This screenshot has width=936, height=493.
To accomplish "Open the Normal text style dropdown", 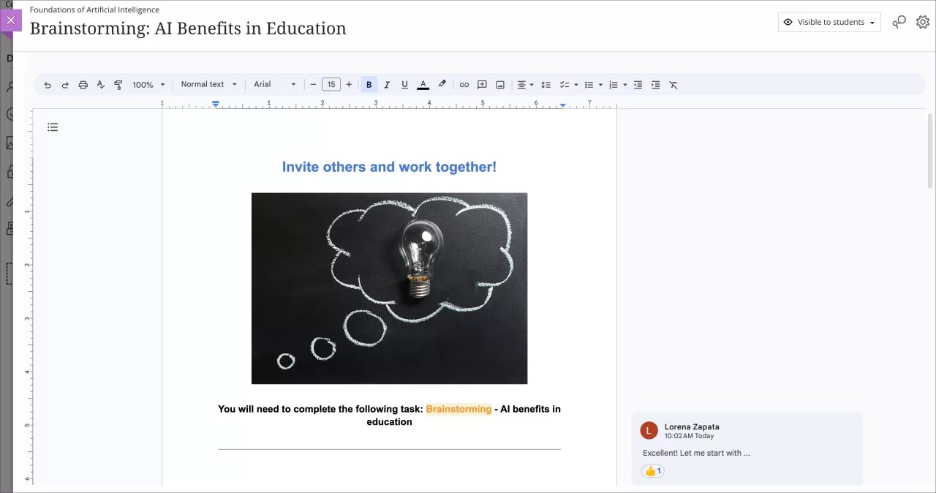I will coord(208,84).
